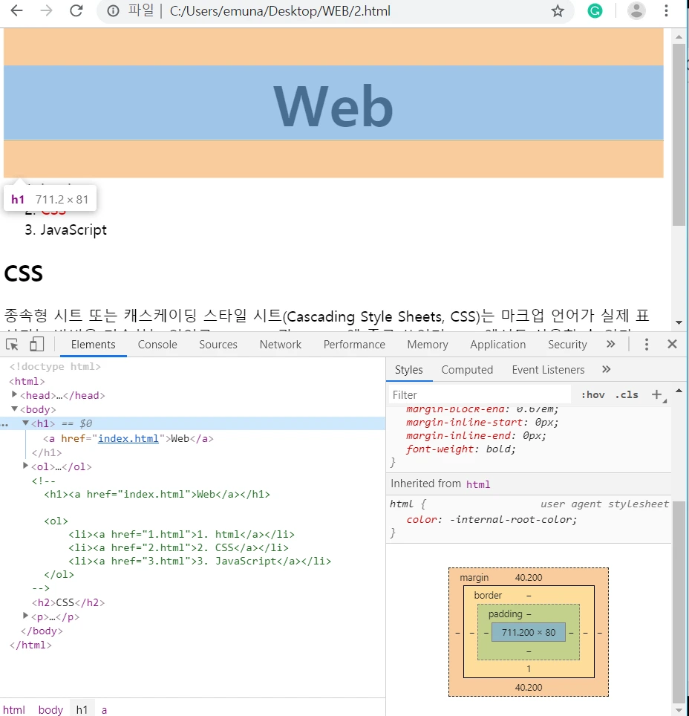This screenshot has width=689, height=716.
Task: Open the Sources tab
Action: pyautogui.click(x=218, y=345)
